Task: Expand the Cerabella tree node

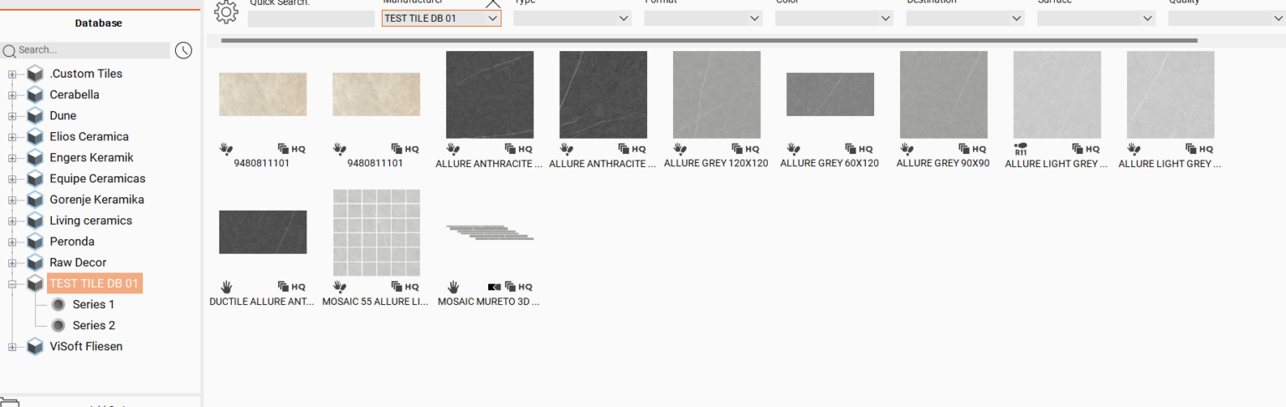Action: [x=12, y=94]
